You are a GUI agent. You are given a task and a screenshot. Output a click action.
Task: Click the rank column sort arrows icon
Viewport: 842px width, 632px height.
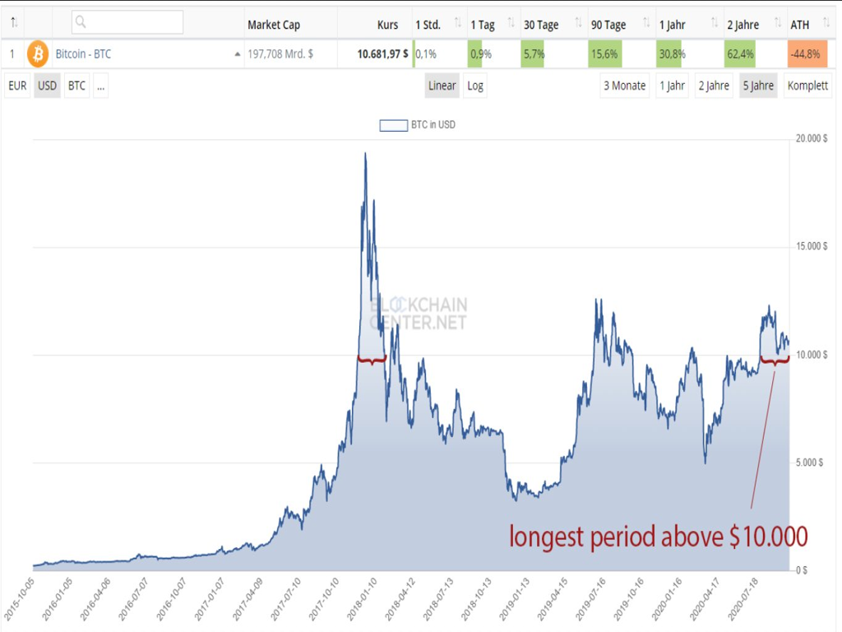(x=14, y=24)
